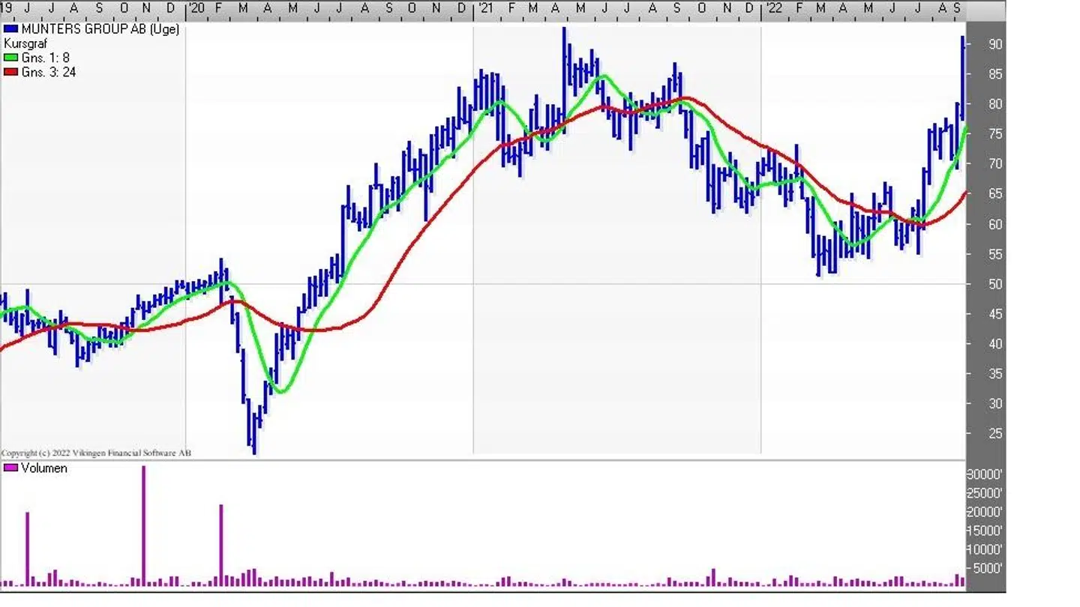Click the volume spike bar at February 2020
This screenshot has height=607, width=1080.
click(x=221, y=543)
